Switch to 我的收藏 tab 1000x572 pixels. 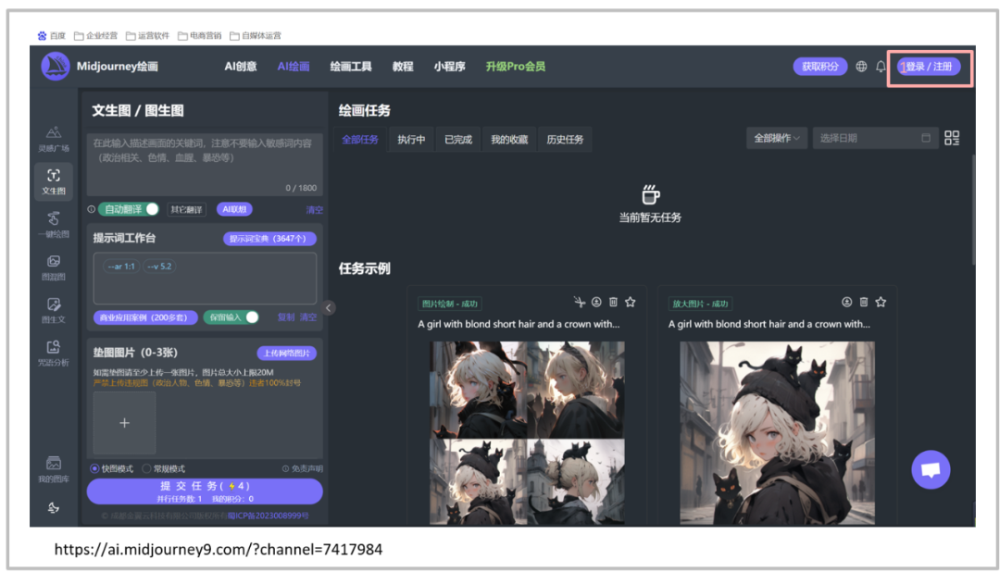(x=509, y=139)
